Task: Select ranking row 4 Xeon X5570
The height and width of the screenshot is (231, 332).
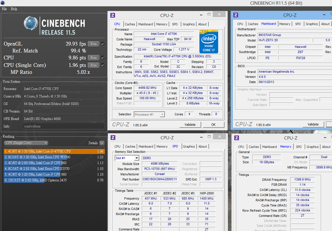Action: [54, 169]
